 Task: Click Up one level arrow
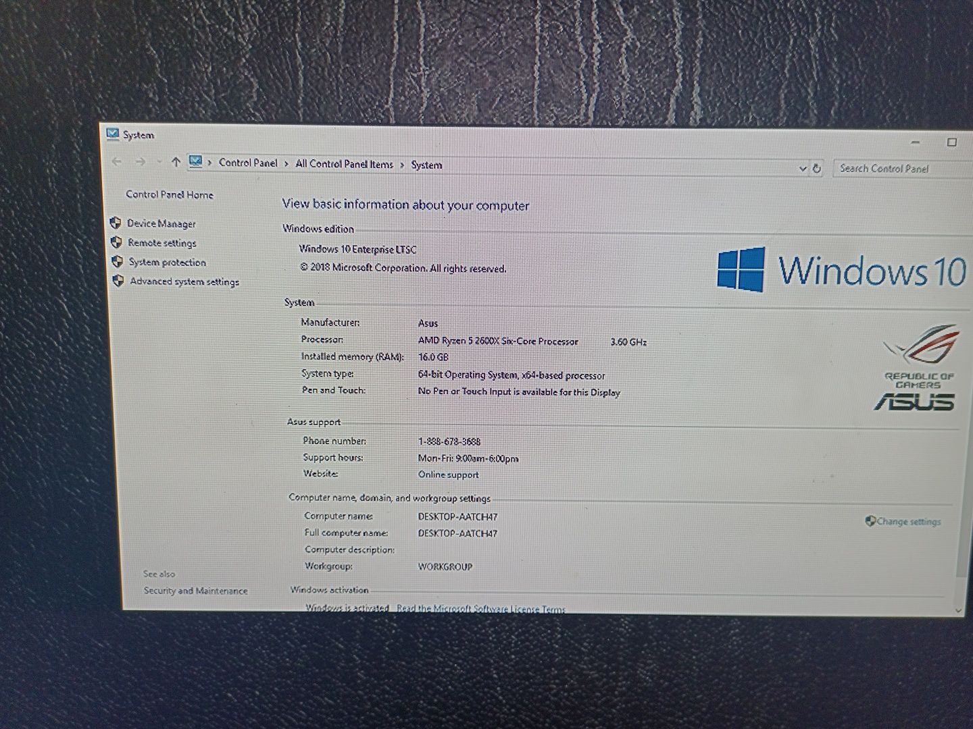coord(176,162)
